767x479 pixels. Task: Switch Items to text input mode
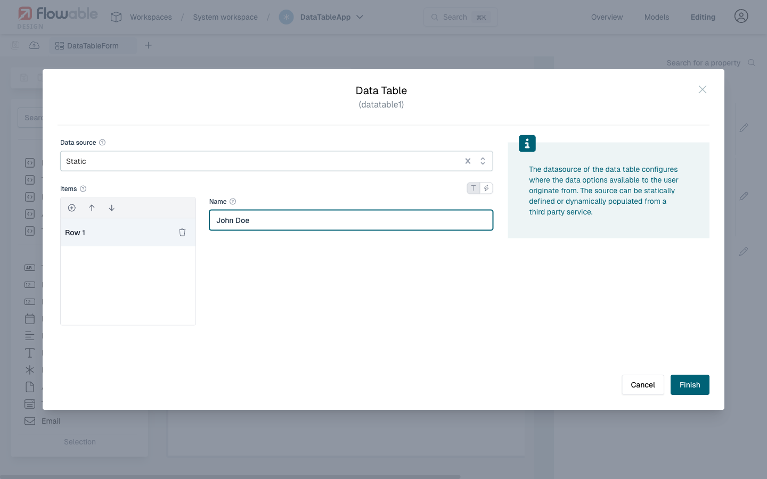click(x=473, y=188)
